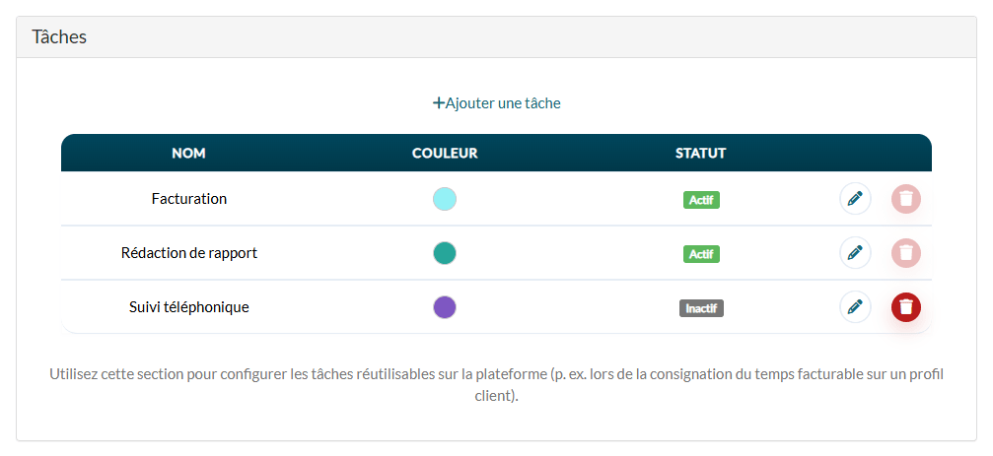This screenshot has width=993, height=456.
Task: Select the purple Suivi téléphonique color swatch
Action: (x=445, y=307)
